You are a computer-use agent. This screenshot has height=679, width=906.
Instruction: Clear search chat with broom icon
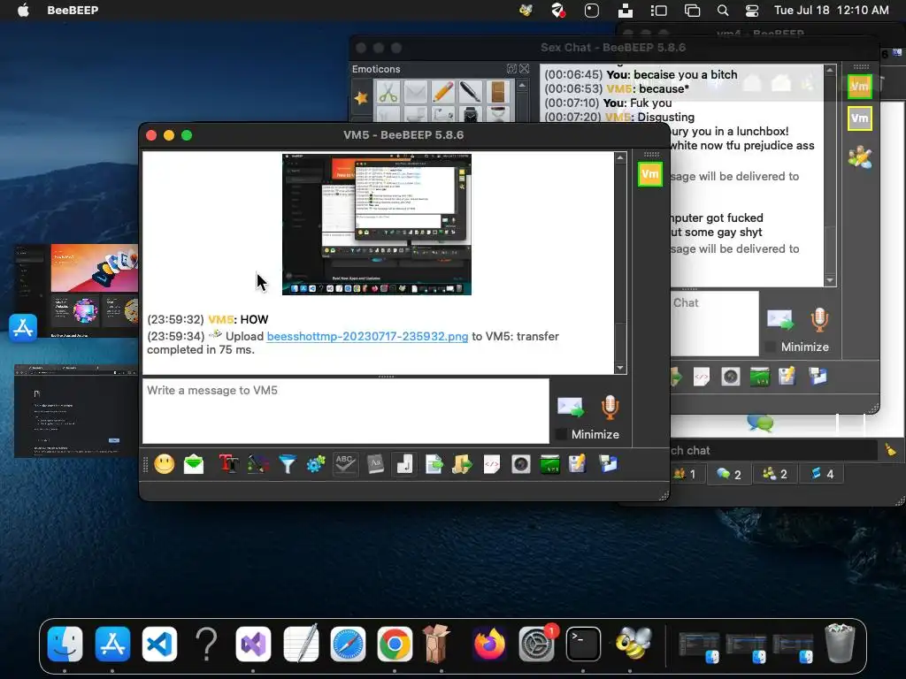click(890, 450)
